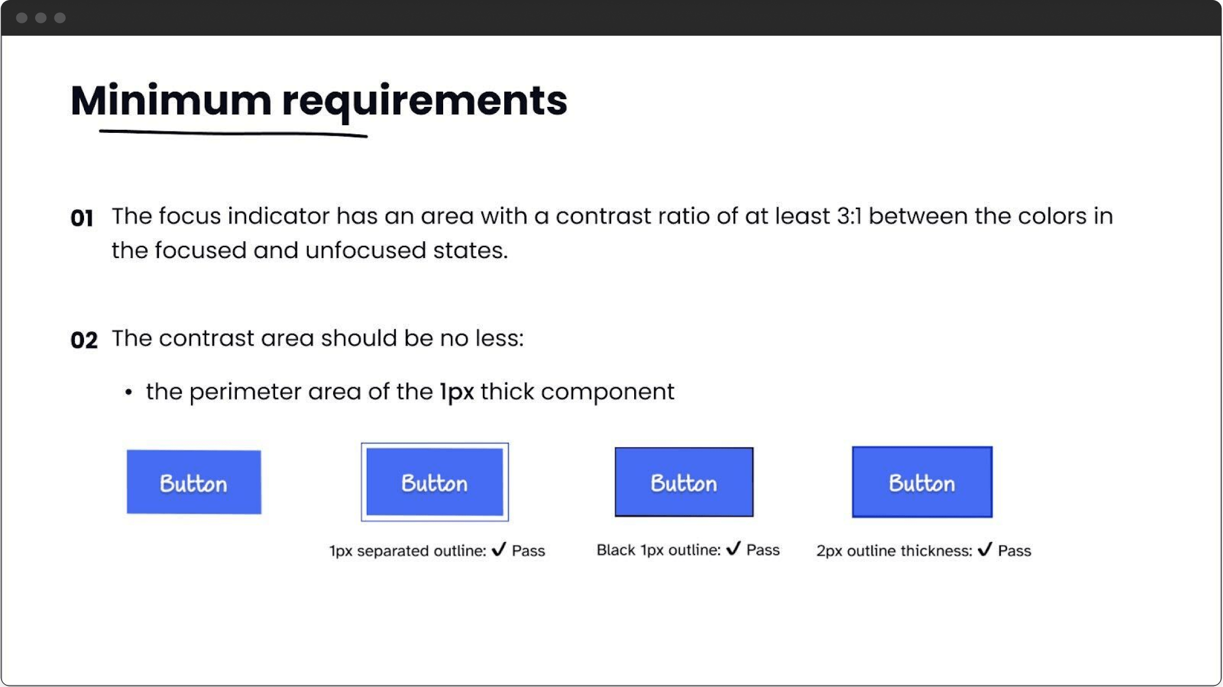Click the 01 number label

[82, 218]
